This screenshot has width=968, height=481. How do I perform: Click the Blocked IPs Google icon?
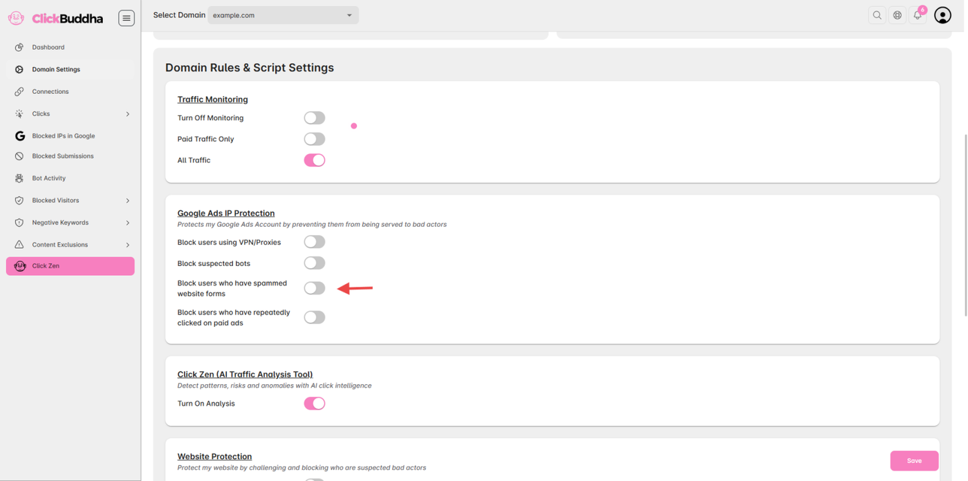pos(19,136)
